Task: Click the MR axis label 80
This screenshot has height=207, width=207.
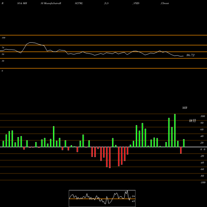Action: [202, 123]
